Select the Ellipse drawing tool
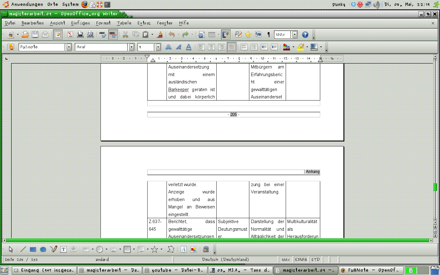 [43, 250]
